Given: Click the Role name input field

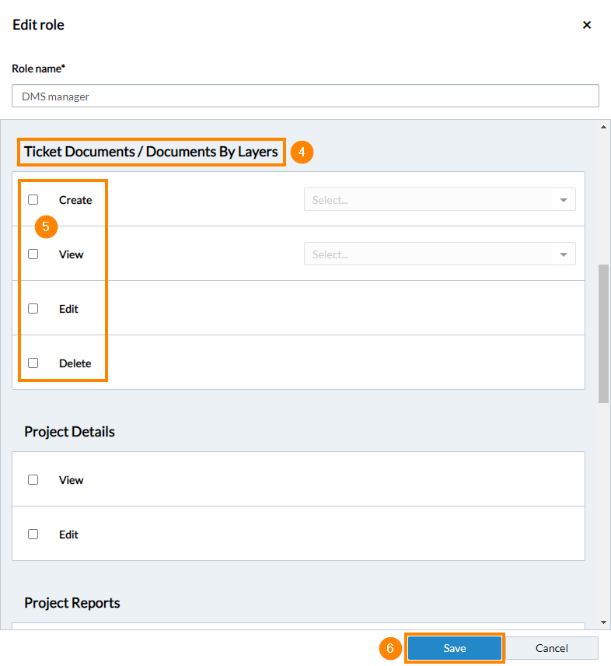Looking at the screenshot, I should click(305, 96).
